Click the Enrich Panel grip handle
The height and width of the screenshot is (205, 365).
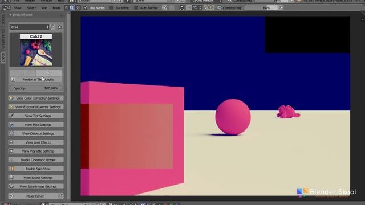(62, 15)
